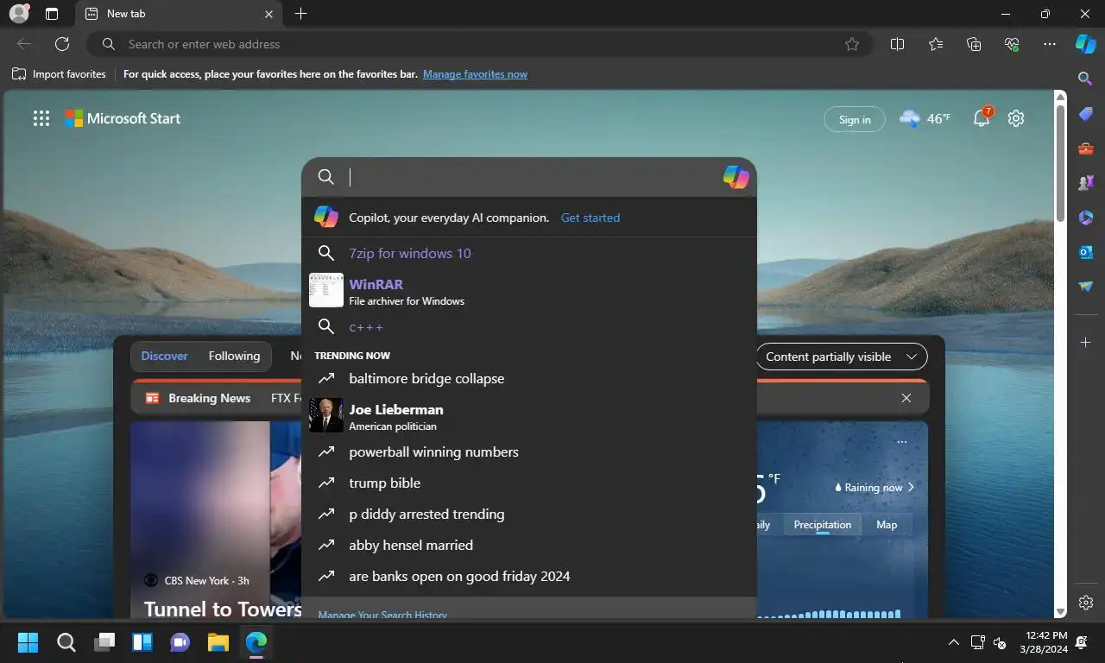
Task: Click Manage favorites now link
Action: (x=475, y=74)
